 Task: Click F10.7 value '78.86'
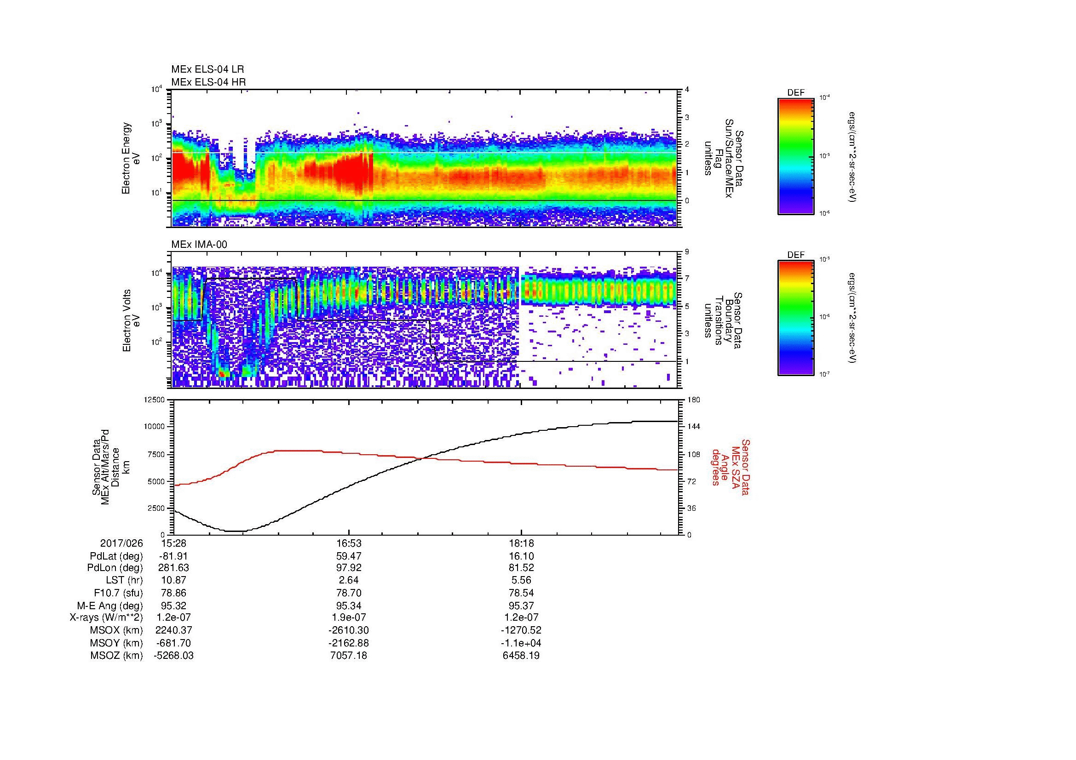coord(174,593)
